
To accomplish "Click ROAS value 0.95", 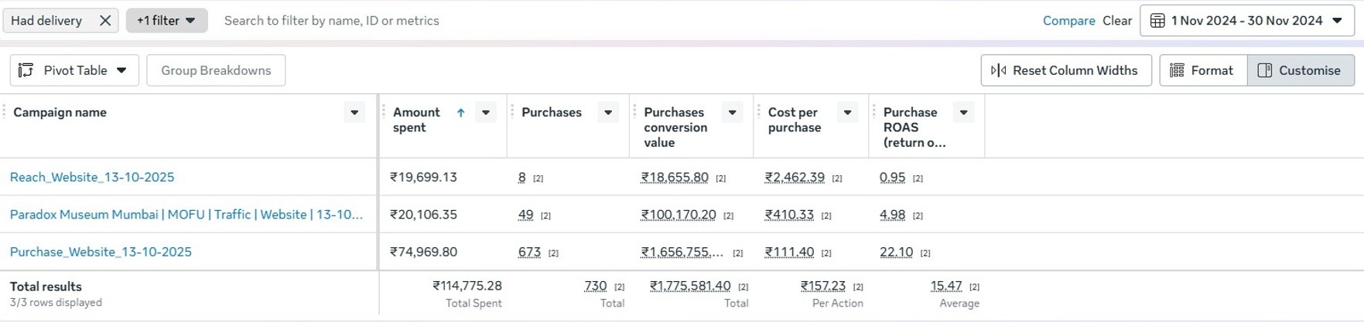I will pyautogui.click(x=892, y=178).
